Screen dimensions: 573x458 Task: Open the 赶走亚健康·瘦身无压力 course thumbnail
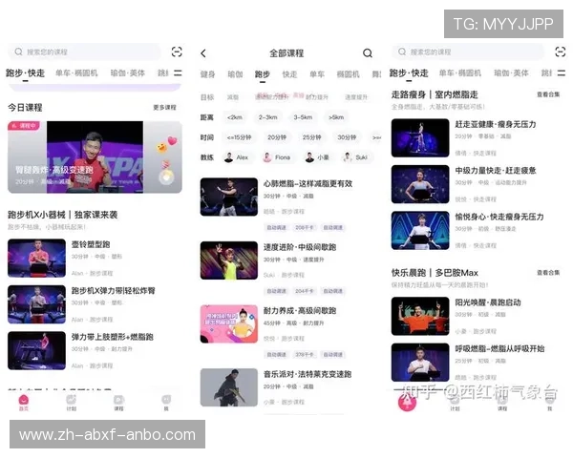tap(420, 137)
